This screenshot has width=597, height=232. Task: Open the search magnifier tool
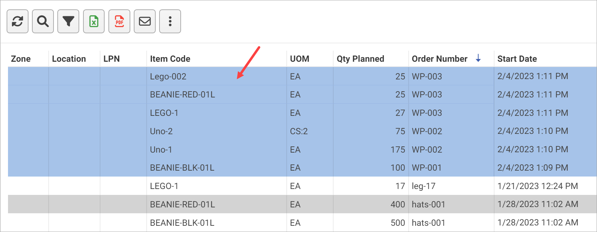click(x=43, y=22)
